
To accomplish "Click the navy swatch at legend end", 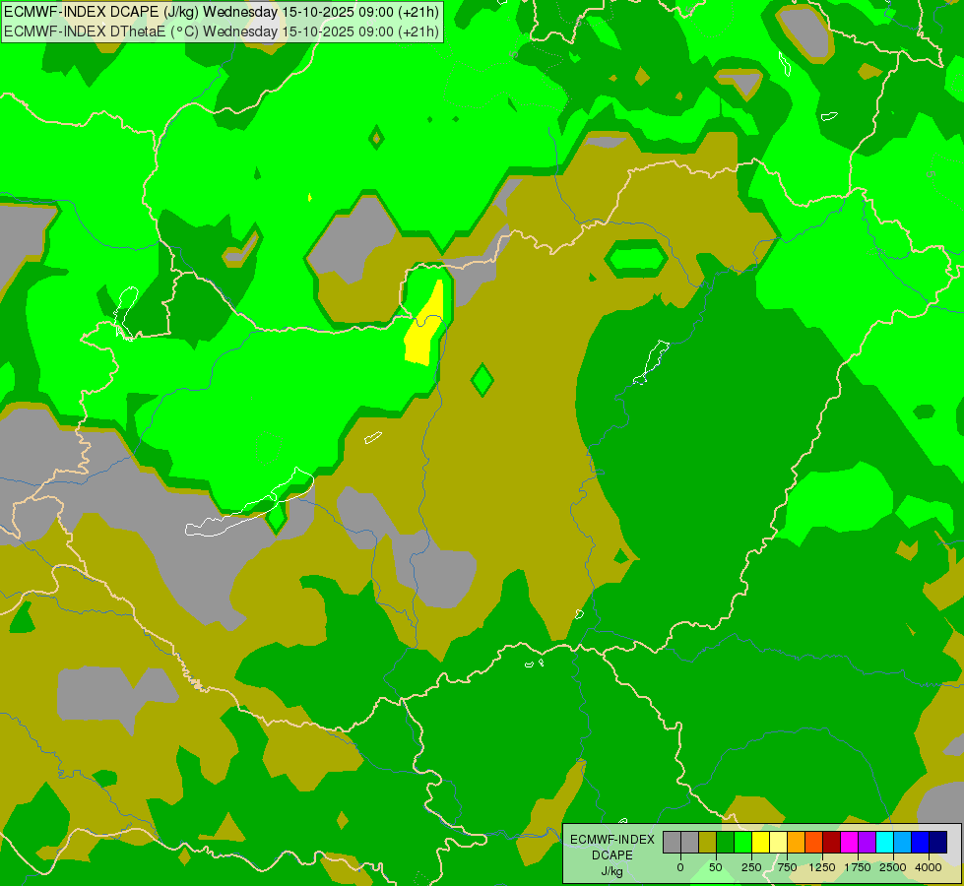I will pyautogui.click(x=937, y=842).
